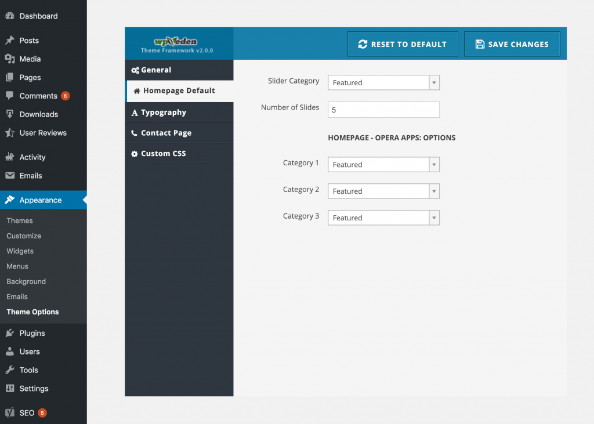Click the Activity icon in sidebar
The image size is (594, 424).
10,157
